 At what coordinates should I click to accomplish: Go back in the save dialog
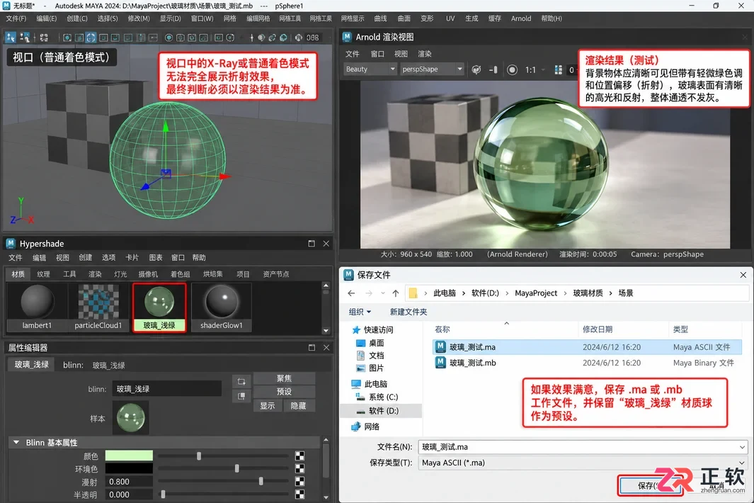point(352,293)
